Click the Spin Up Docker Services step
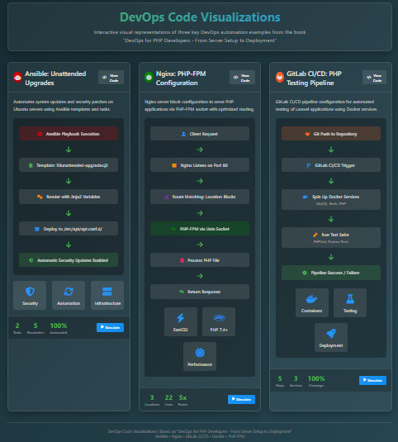The image size is (398, 442). point(331,200)
